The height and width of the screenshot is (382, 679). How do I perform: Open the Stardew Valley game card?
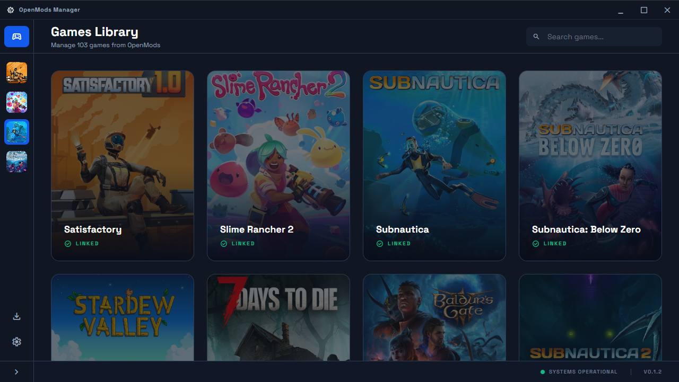click(123, 317)
